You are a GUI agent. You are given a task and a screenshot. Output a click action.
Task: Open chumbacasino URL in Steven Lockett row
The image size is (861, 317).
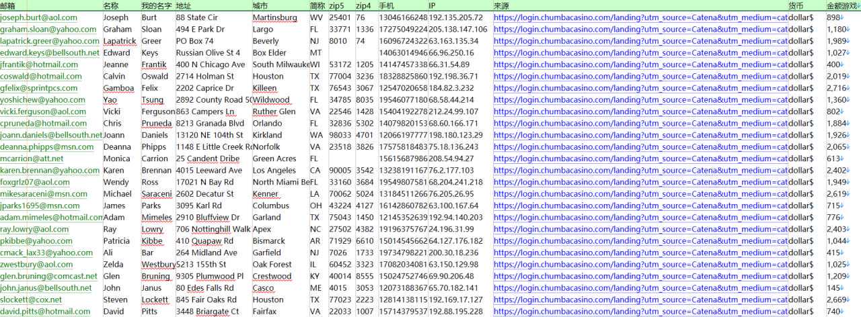(640, 300)
